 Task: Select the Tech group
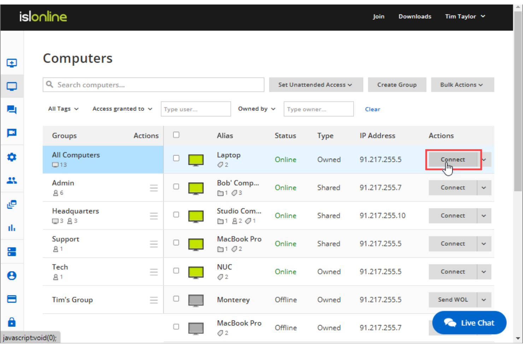[x=103, y=272]
